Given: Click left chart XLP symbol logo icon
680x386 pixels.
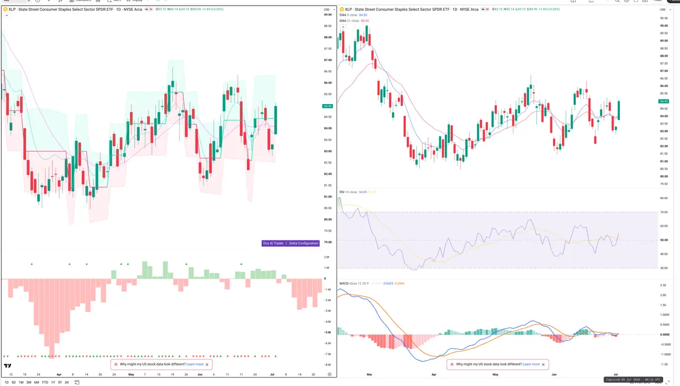Looking at the screenshot, I should pos(6,10).
